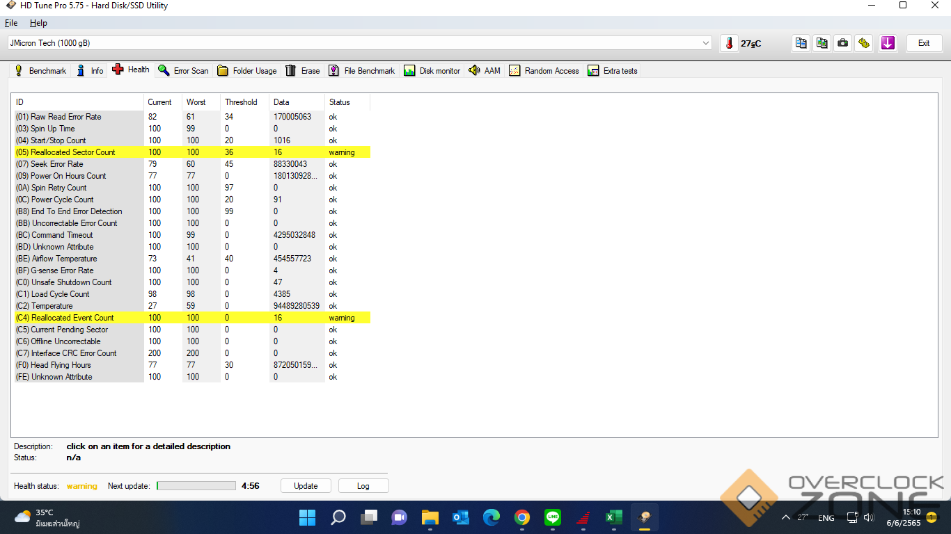Click the camera save screenshot icon
The height and width of the screenshot is (534, 951).
click(x=843, y=43)
